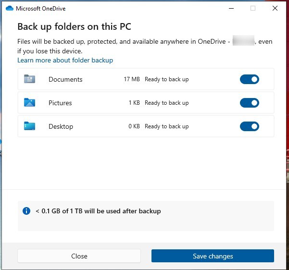Close the OneDrive window with X
Viewport: 289px width, 270px height.
(275, 8)
